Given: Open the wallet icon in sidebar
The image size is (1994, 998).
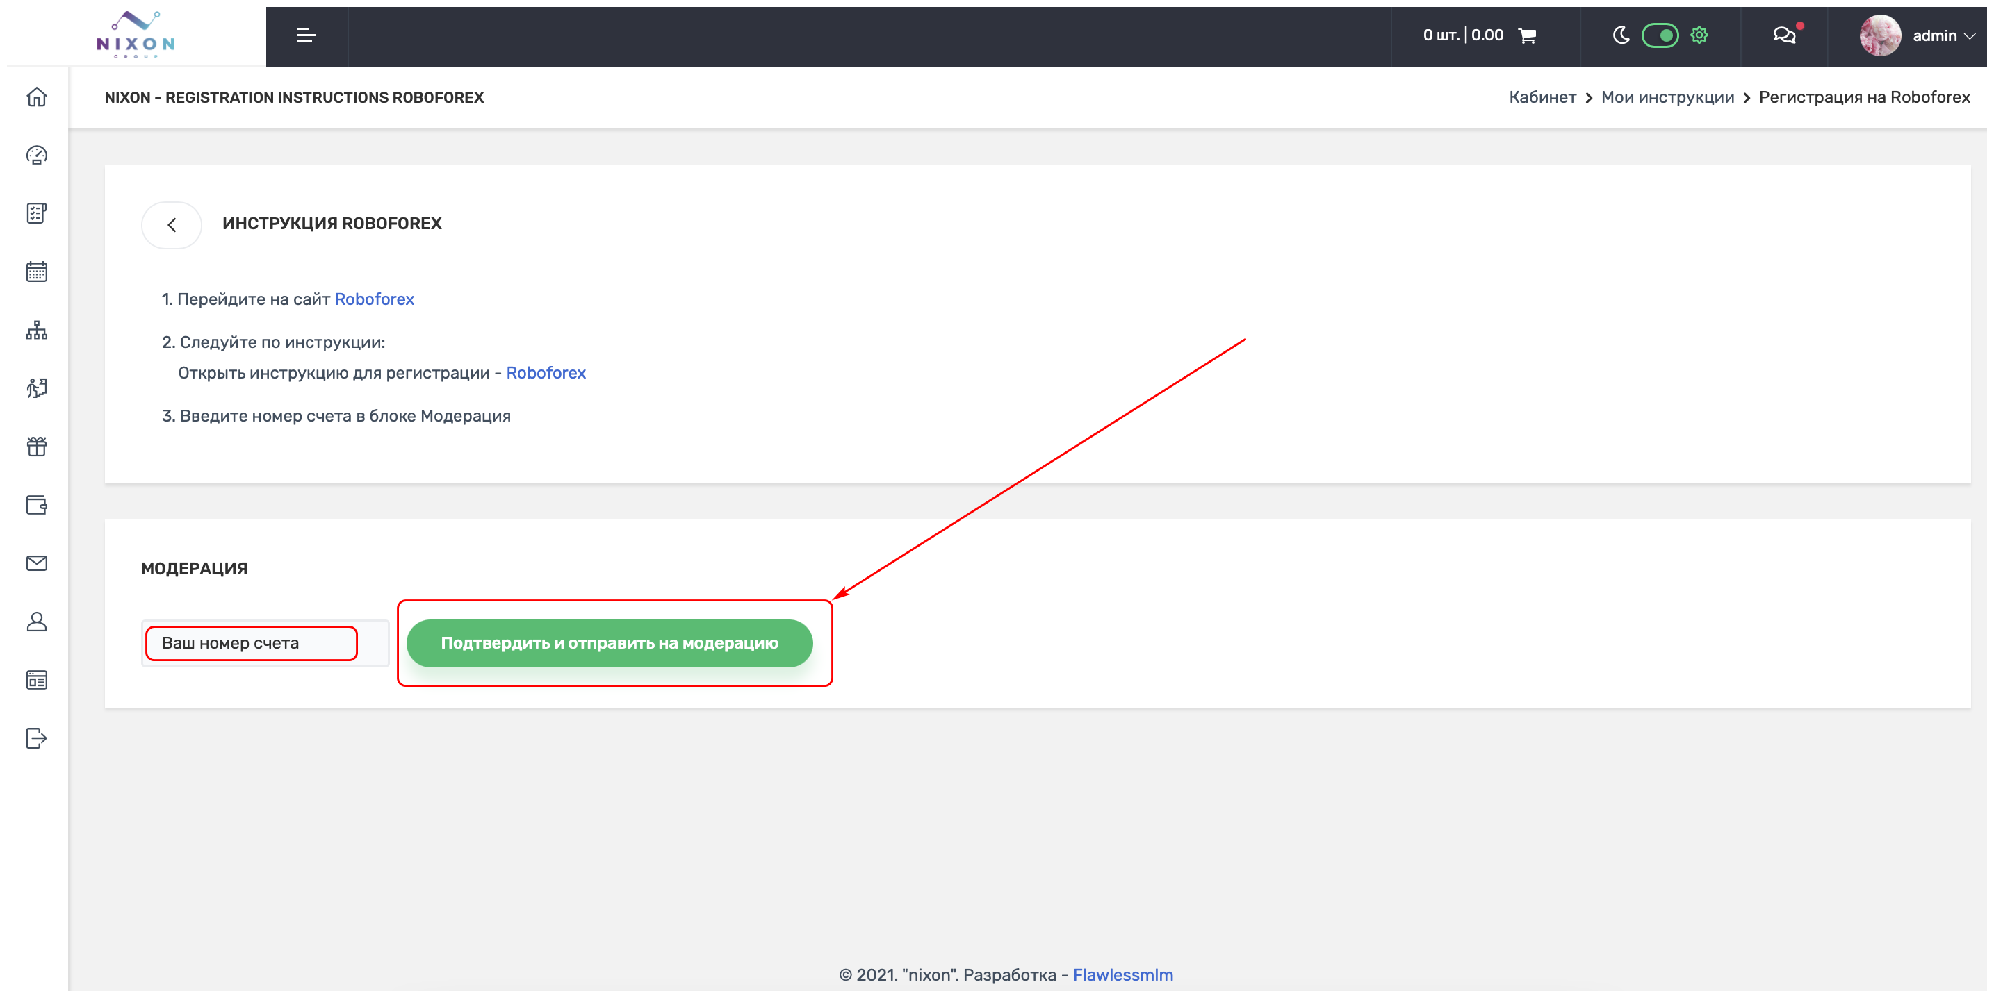Looking at the screenshot, I should [x=36, y=505].
